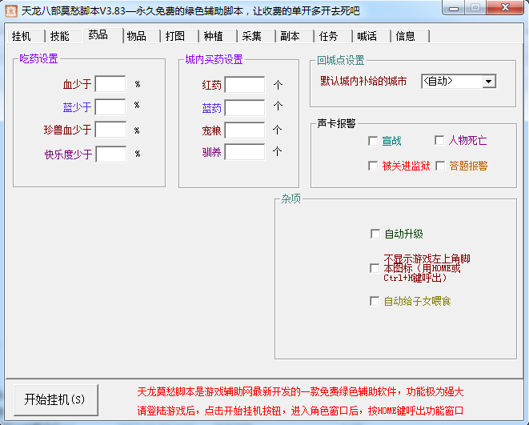Minimize the 莫愁脚本 window
Viewport: 529px width, 425px height.
click(454, 7)
